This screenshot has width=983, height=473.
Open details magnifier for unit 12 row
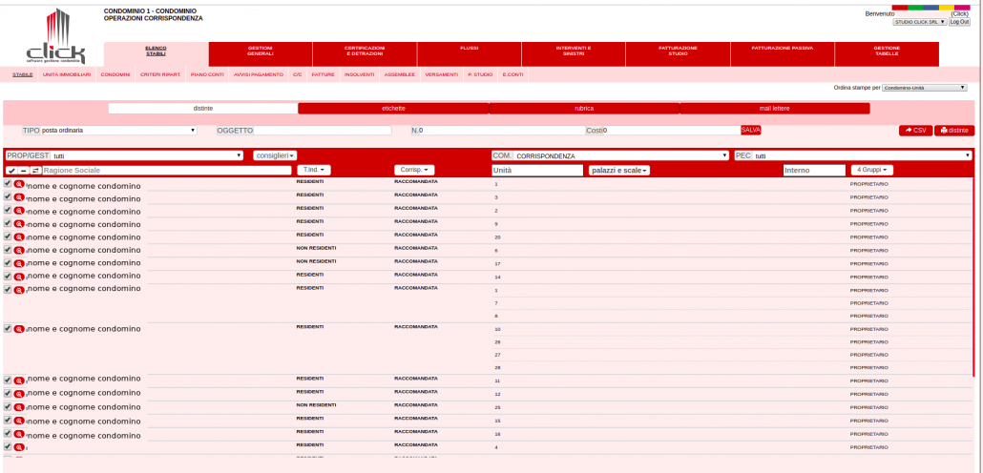coord(19,394)
